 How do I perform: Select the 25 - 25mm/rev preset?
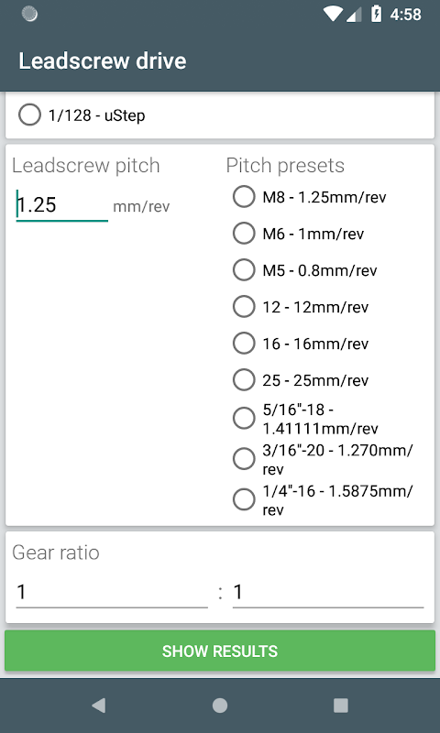[x=301, y=379]
